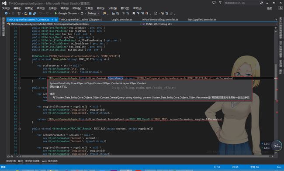
Task: Click the Navigate Backward toolbar icon
Action: pyautogui.click(x=6, y=14)
